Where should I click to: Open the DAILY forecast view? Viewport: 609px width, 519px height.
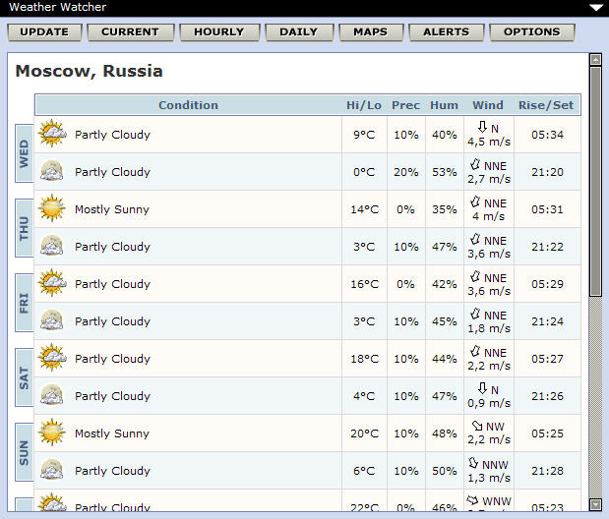pos(298,31)
